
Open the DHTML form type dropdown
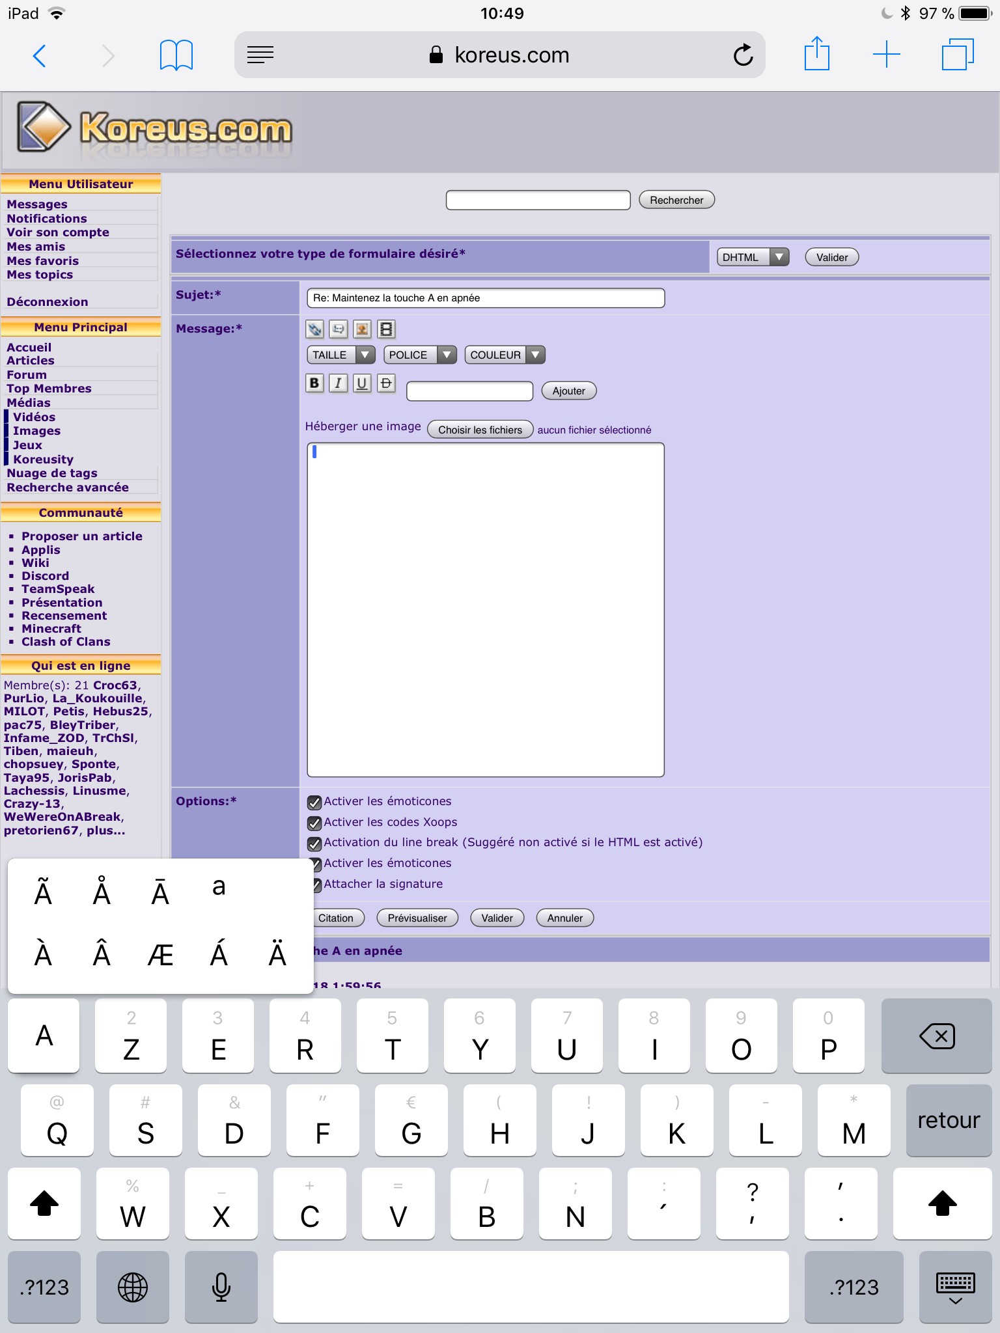point(753,257)
